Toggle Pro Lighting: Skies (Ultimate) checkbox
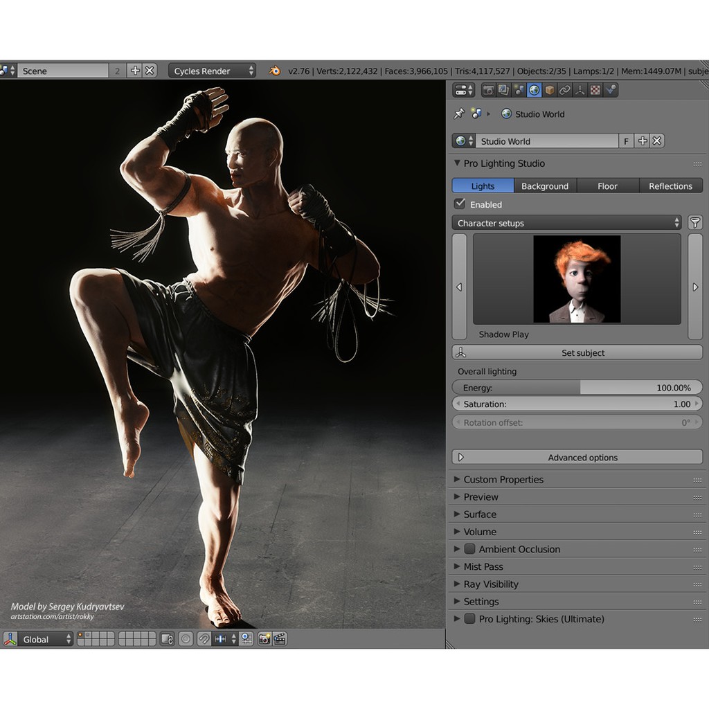 click(x=469, y=619)
